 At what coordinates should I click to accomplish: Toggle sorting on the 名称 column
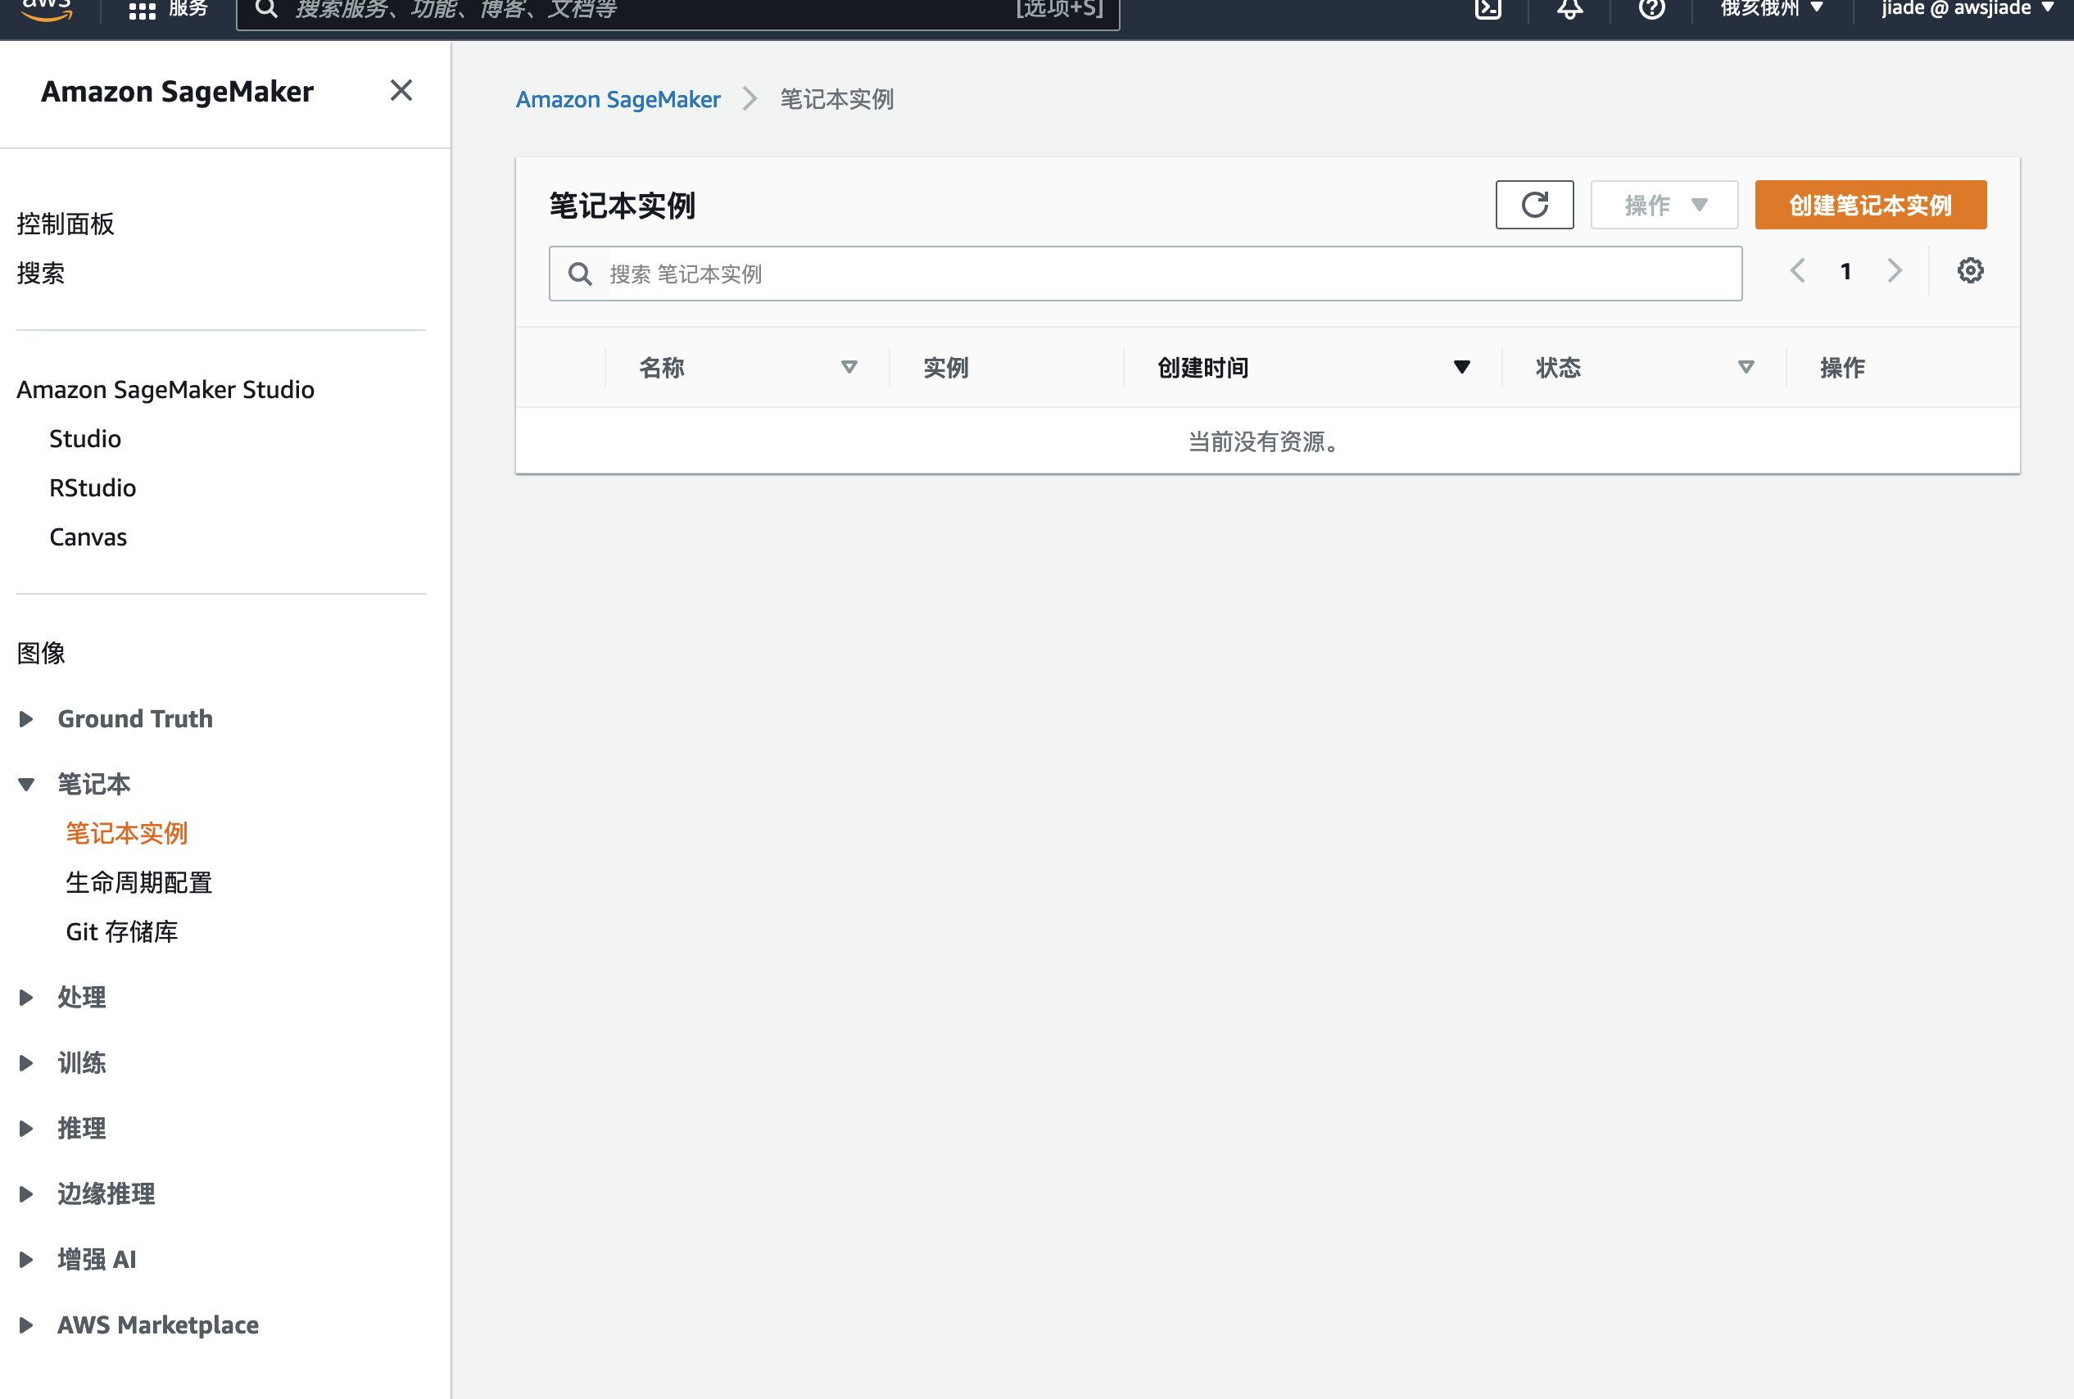[x=849, y=367]
